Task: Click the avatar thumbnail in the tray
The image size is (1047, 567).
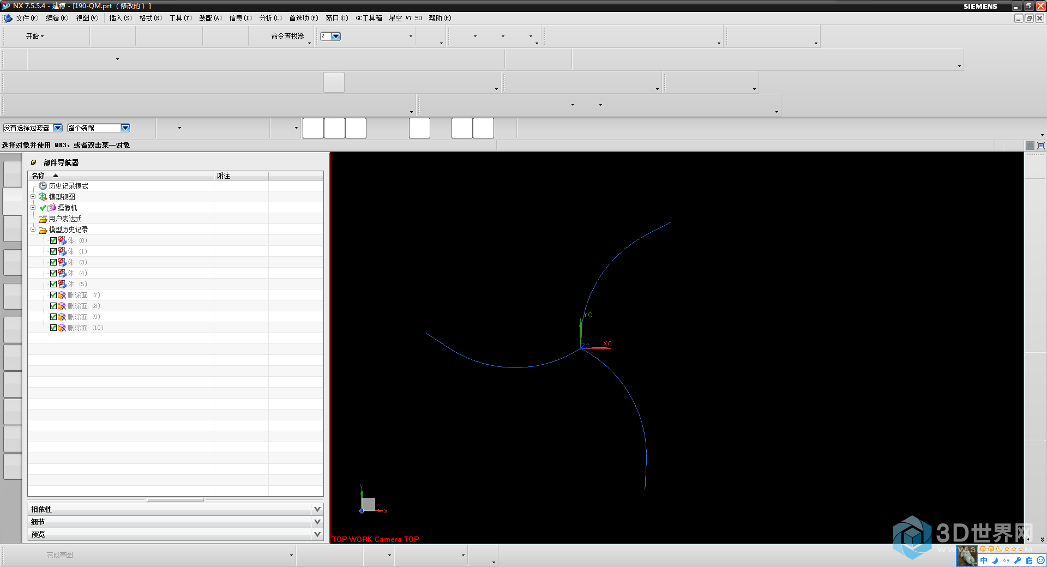Action: [x=967, y=556]
